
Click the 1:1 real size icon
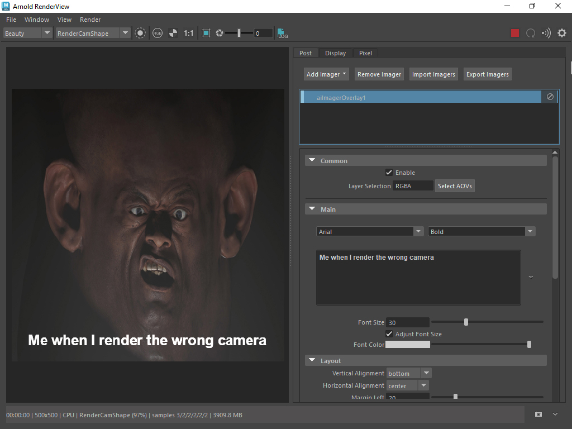pyautogui.click(x=189, y=33)
